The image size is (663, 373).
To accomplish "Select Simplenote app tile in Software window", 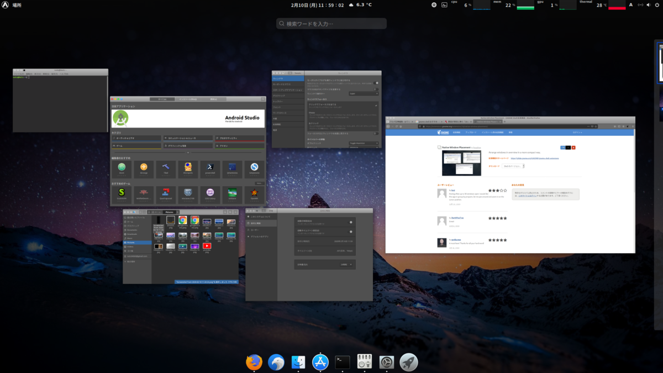I will pyautogui.click(x=255, y=169).
